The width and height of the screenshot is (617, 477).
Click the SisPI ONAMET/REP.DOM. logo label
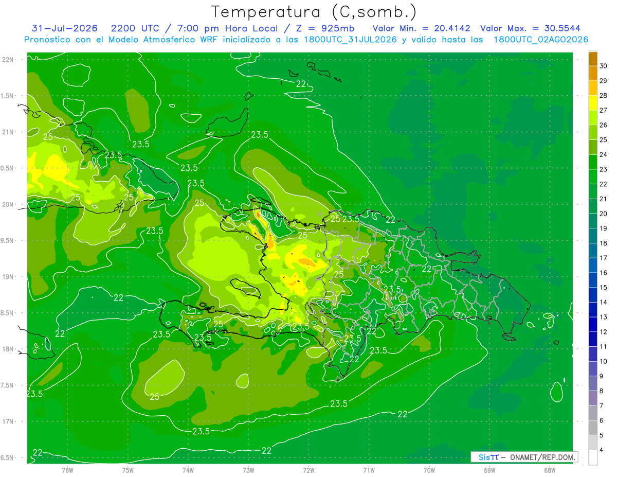point(524,457)
